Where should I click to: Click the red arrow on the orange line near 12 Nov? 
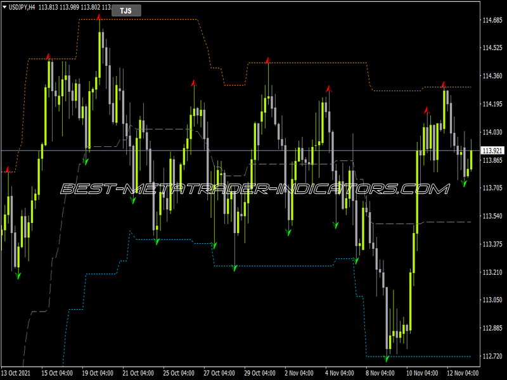pos(444,85)
